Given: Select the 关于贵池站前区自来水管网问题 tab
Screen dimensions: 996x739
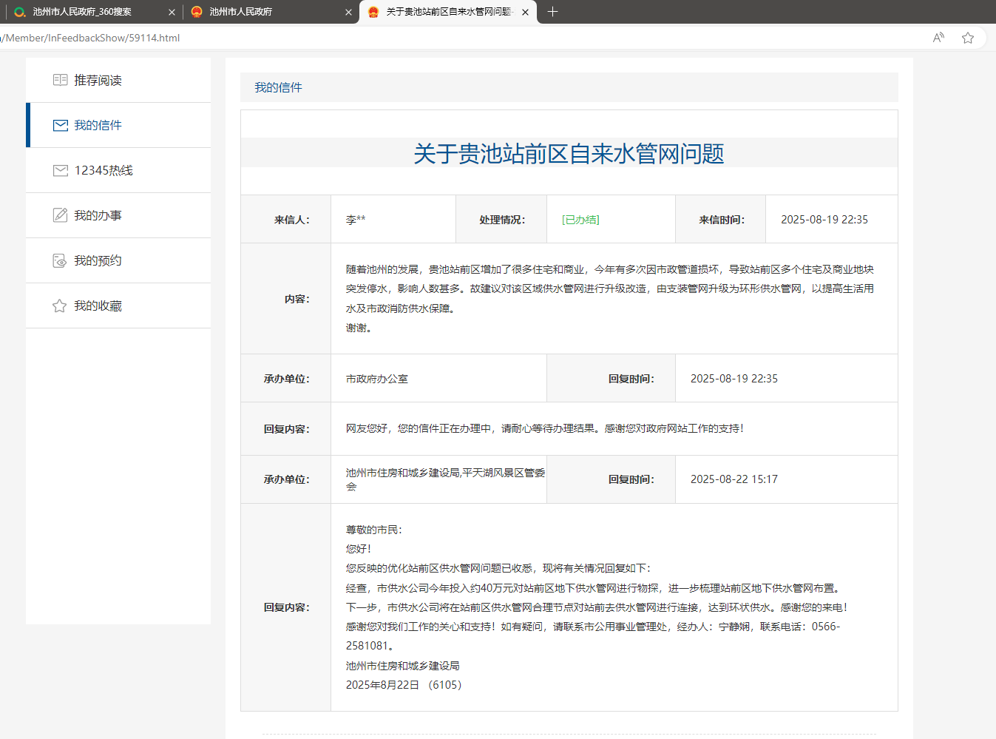Looking at the screenshot, I should pos(448,12).
